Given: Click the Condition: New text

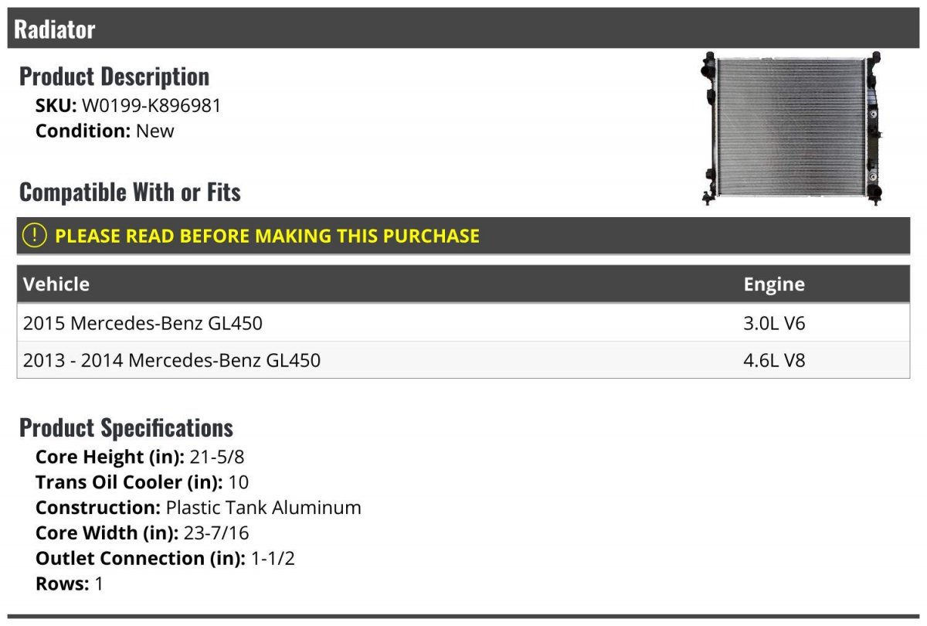Looking at the screenshot, I should [105, 131].
